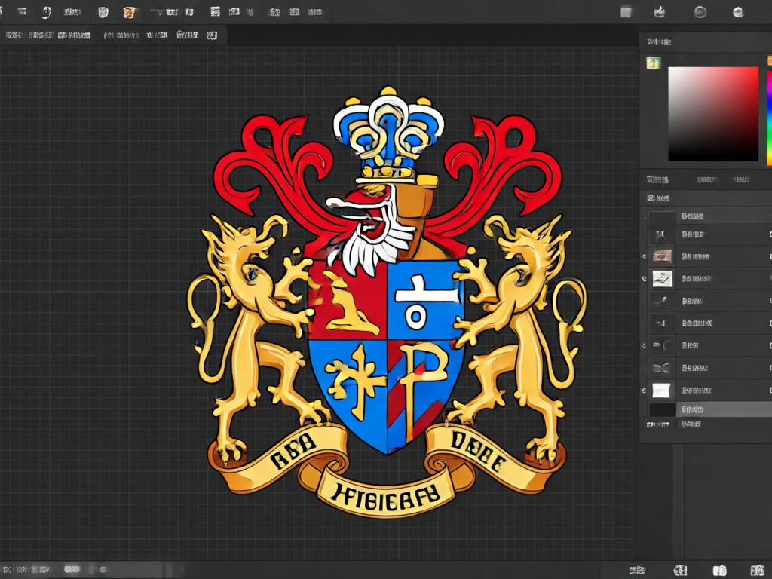Toggle visibility of the tan-pink thumbnail layer

tap(645, 256)
